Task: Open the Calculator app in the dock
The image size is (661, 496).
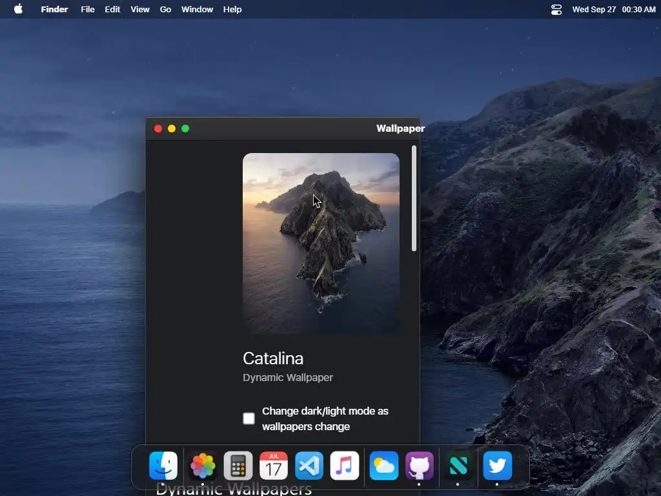Action: coord(238,466)
